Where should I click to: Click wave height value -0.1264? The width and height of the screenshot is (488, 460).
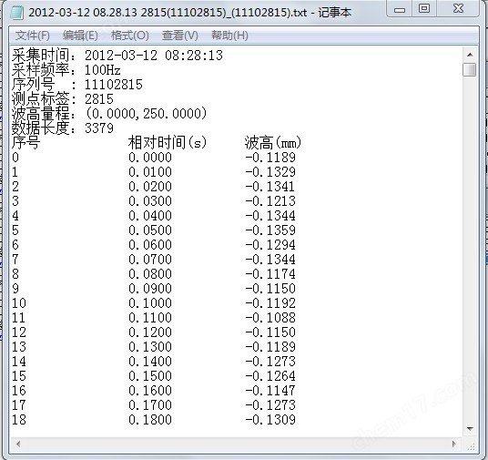[x=270, y=376]
